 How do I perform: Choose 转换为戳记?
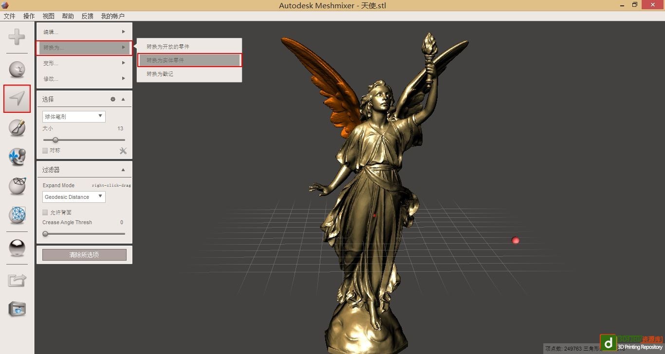189,74
